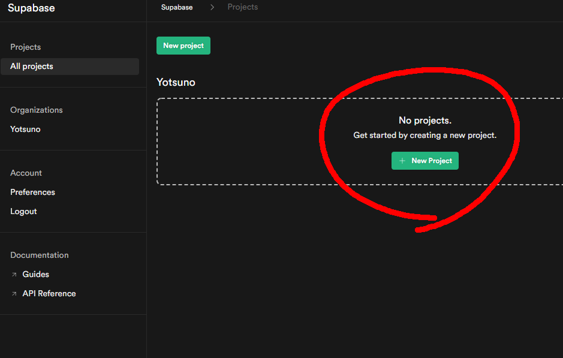The height and width of the screenshot is (358, 563).
Task: Click the external arrow icon beside Guides
Action: click(x=14, y=275)
